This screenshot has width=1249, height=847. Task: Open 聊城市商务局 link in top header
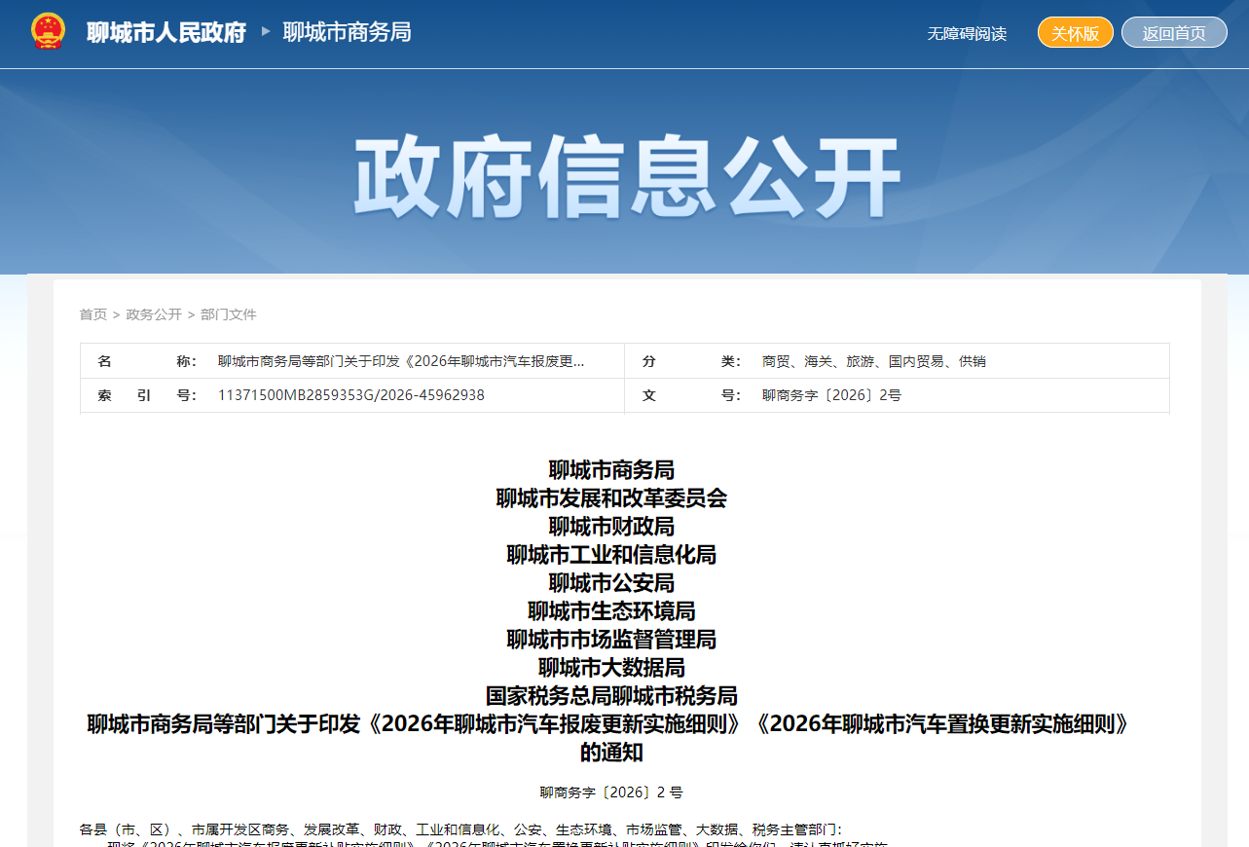tap(347, 32)
